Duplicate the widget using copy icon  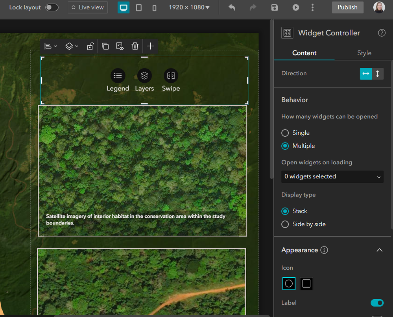(x=105, y=46)
